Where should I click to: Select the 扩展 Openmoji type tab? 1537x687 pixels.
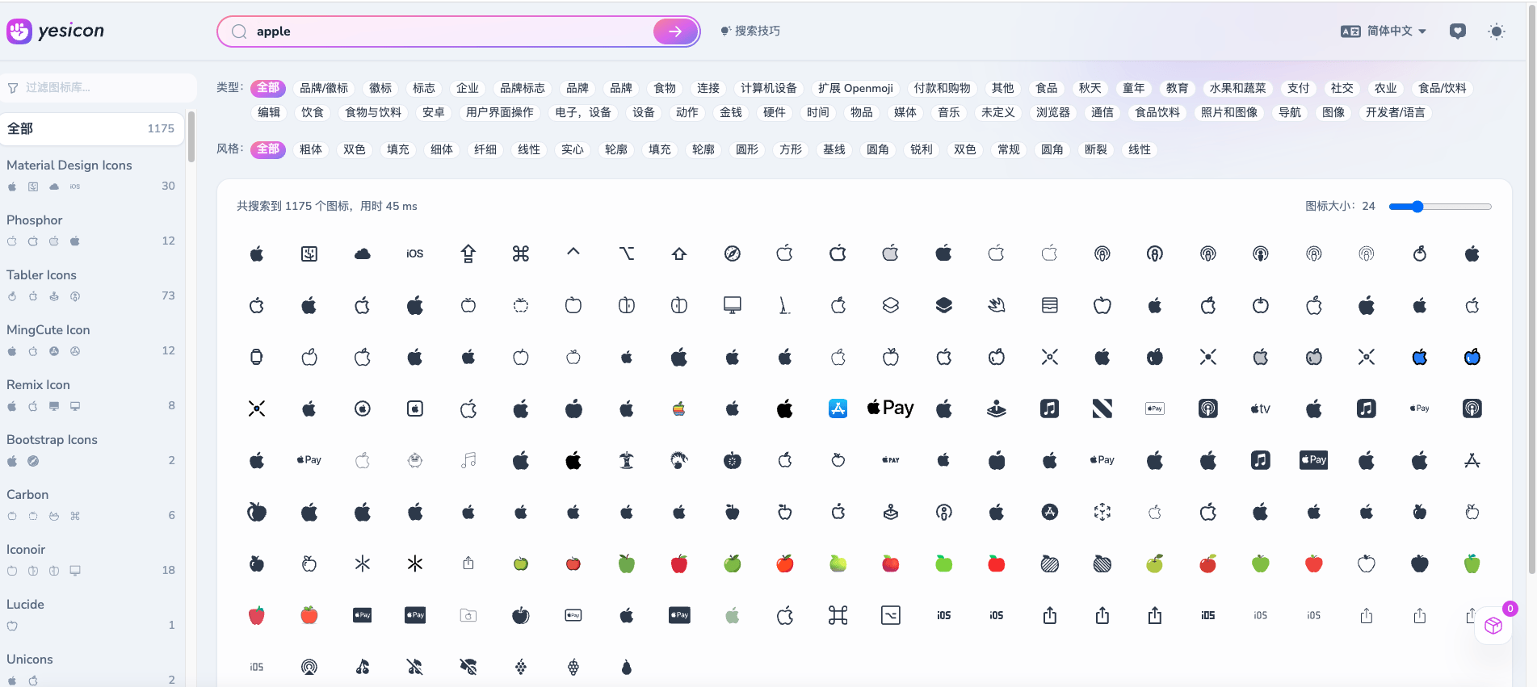pyautogui.click(x=855, y=88)
